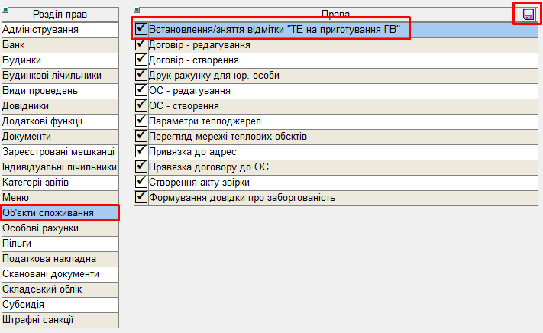Toggle 'Параметри тепложерел' permission checkbox
The image size is (543, 333).
(141, 121)
